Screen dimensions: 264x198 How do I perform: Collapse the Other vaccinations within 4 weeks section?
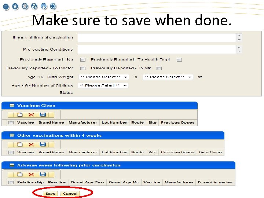click(x=12, y=135)
